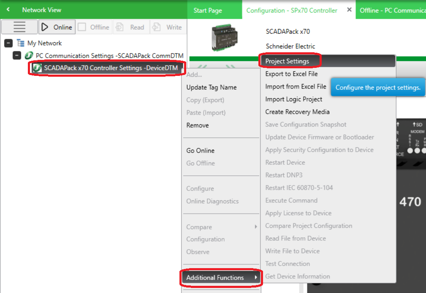
Task: Click Configure context menu item
Action: 221,188
